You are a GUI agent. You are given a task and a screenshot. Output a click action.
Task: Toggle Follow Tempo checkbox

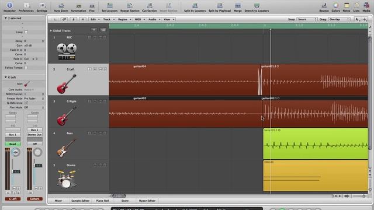pyautogui.click(x=26, y=68)
